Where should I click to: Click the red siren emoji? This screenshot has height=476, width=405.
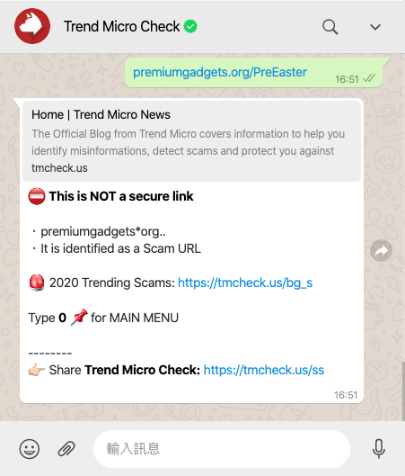(x=37, y=283)
